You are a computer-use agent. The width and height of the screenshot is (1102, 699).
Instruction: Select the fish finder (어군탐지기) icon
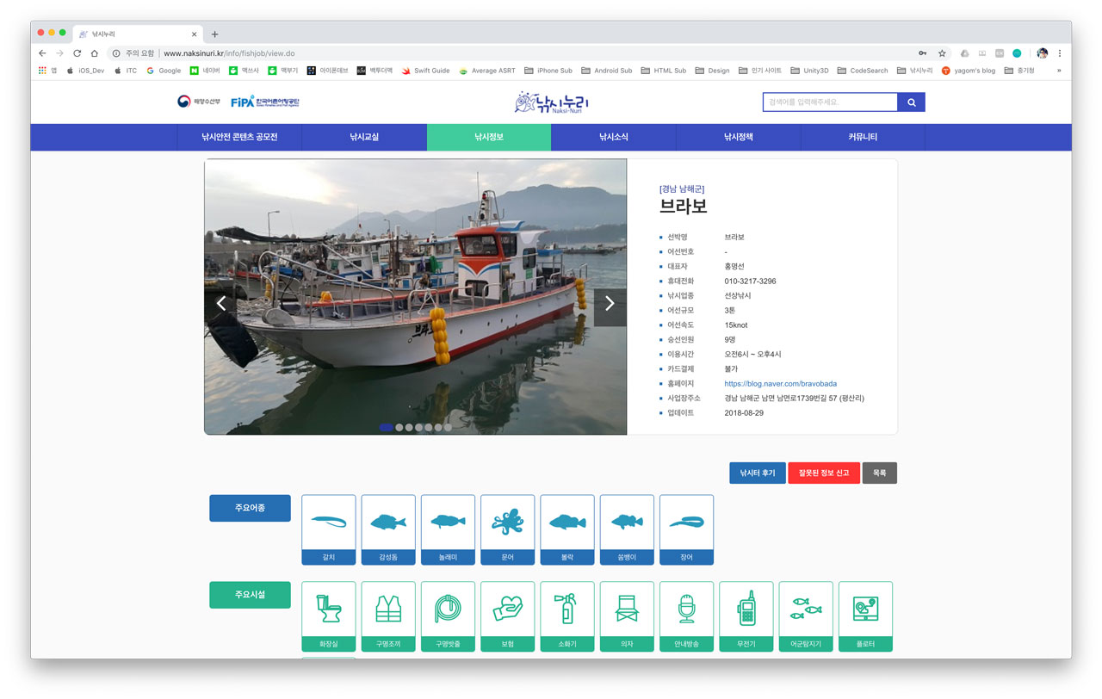click(x=806, y=609)
